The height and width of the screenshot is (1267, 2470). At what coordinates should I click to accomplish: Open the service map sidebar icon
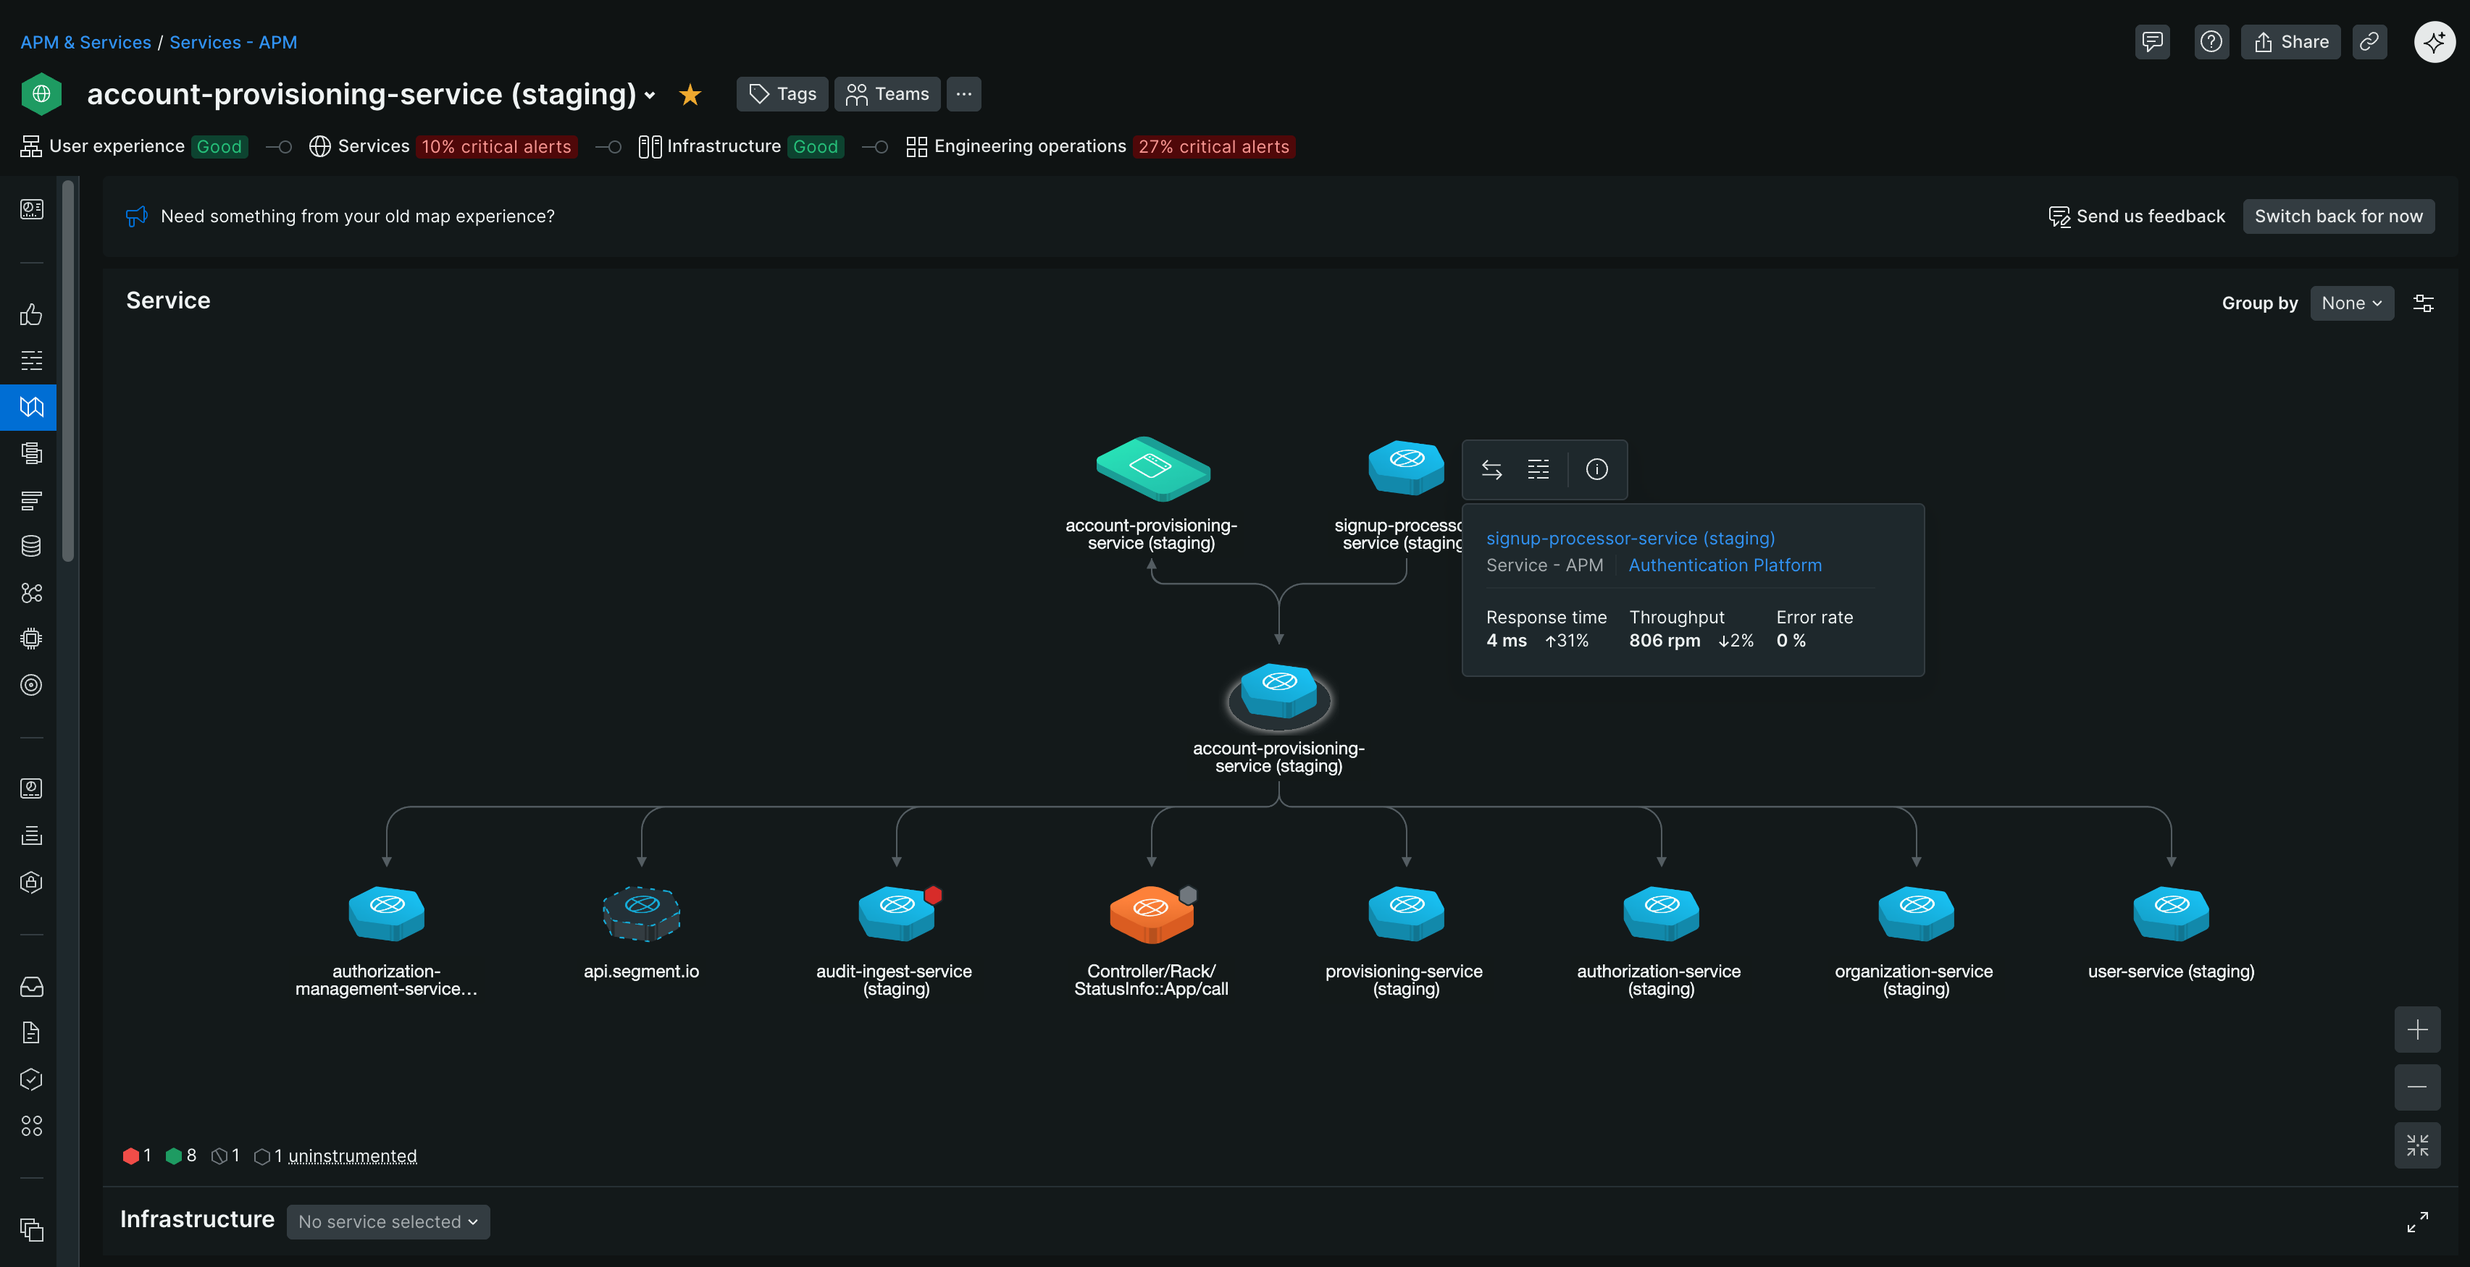pos(32,408)
